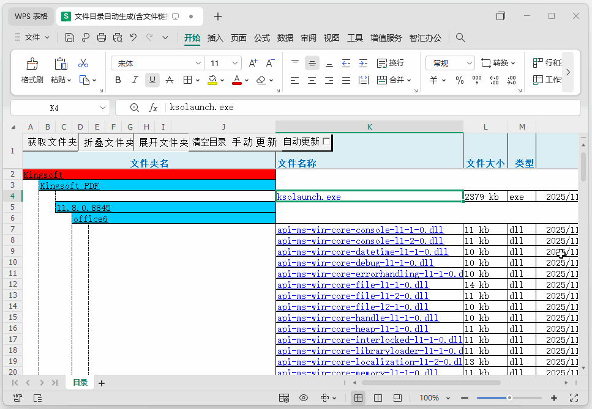The width and height of the screenshot is (592, 409).
Task: Click the yellow fill color swatch
Action: click(x=212, y=80)
